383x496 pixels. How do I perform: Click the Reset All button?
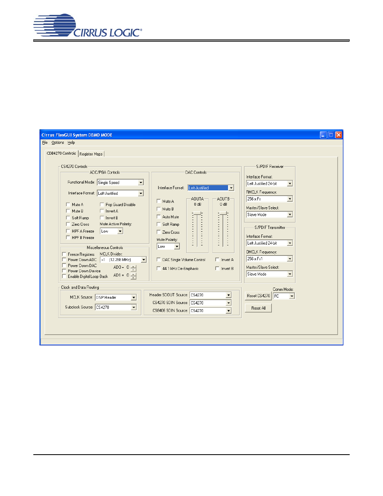click(258, 308)
